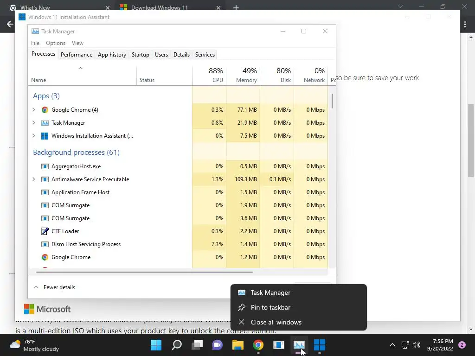The image size is (475, 356).
Task: Go back in the Chrome browser
Action: [x=10, y=24]
